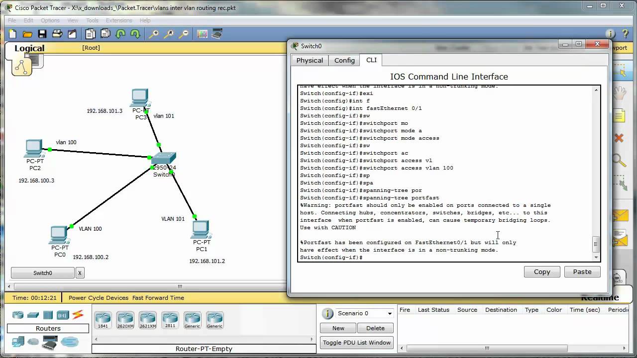Open file using the folder toolbar icon
The image size is (637, 358).
point(27,34)
